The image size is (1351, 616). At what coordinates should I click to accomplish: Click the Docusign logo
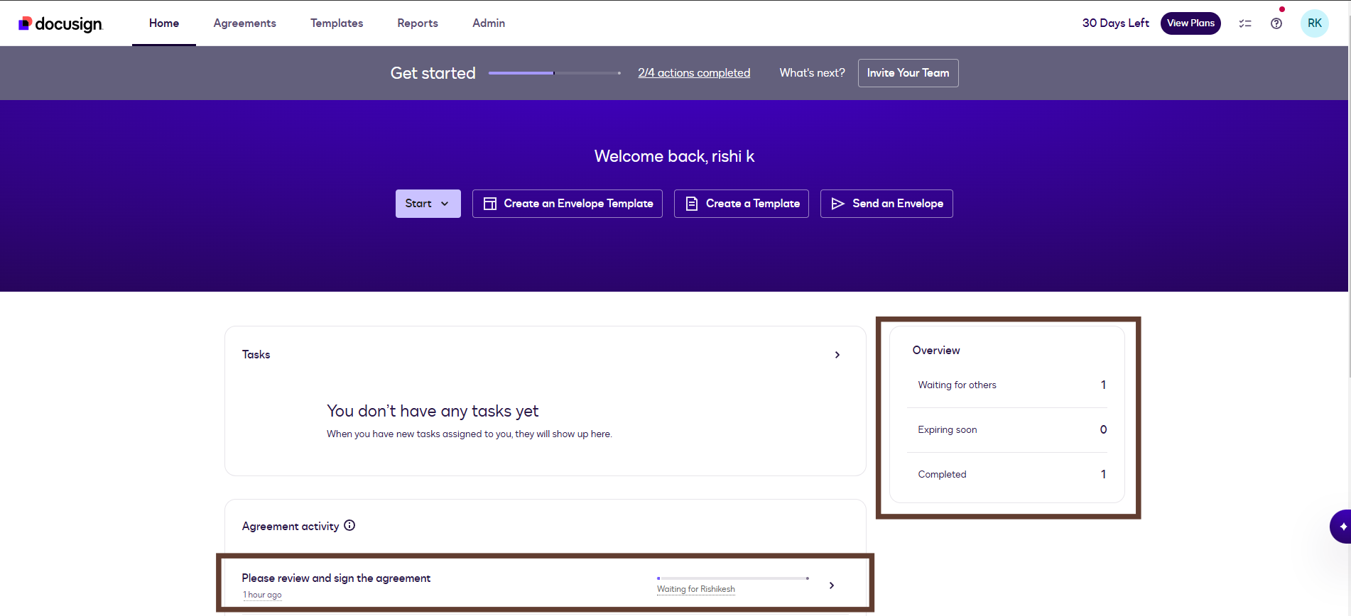pyautogui.click(x=60, y=23)
